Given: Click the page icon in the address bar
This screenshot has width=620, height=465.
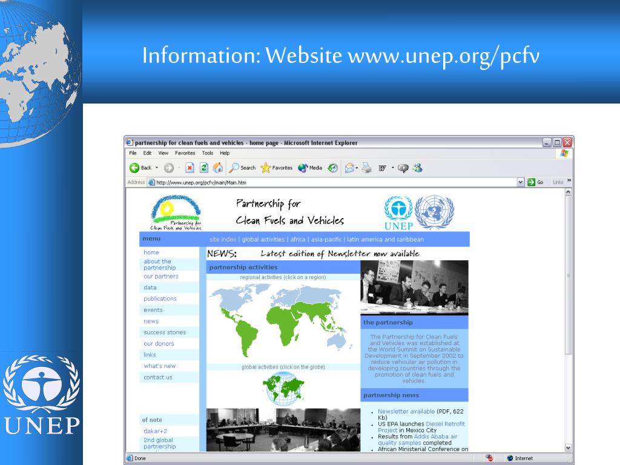Looking at the screenshot, I should (x=151, y=182).
